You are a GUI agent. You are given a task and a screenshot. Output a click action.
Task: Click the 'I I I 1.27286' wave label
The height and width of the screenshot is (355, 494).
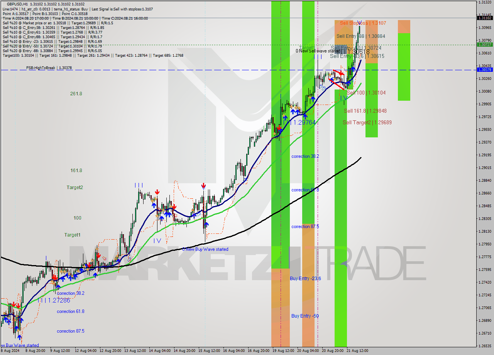tap(54, 300)
